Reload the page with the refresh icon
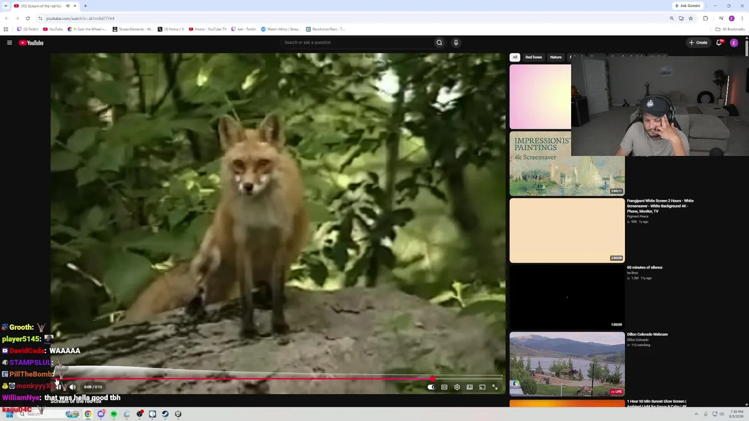This screenshot has height=421, width=749. tap(28, 18)
